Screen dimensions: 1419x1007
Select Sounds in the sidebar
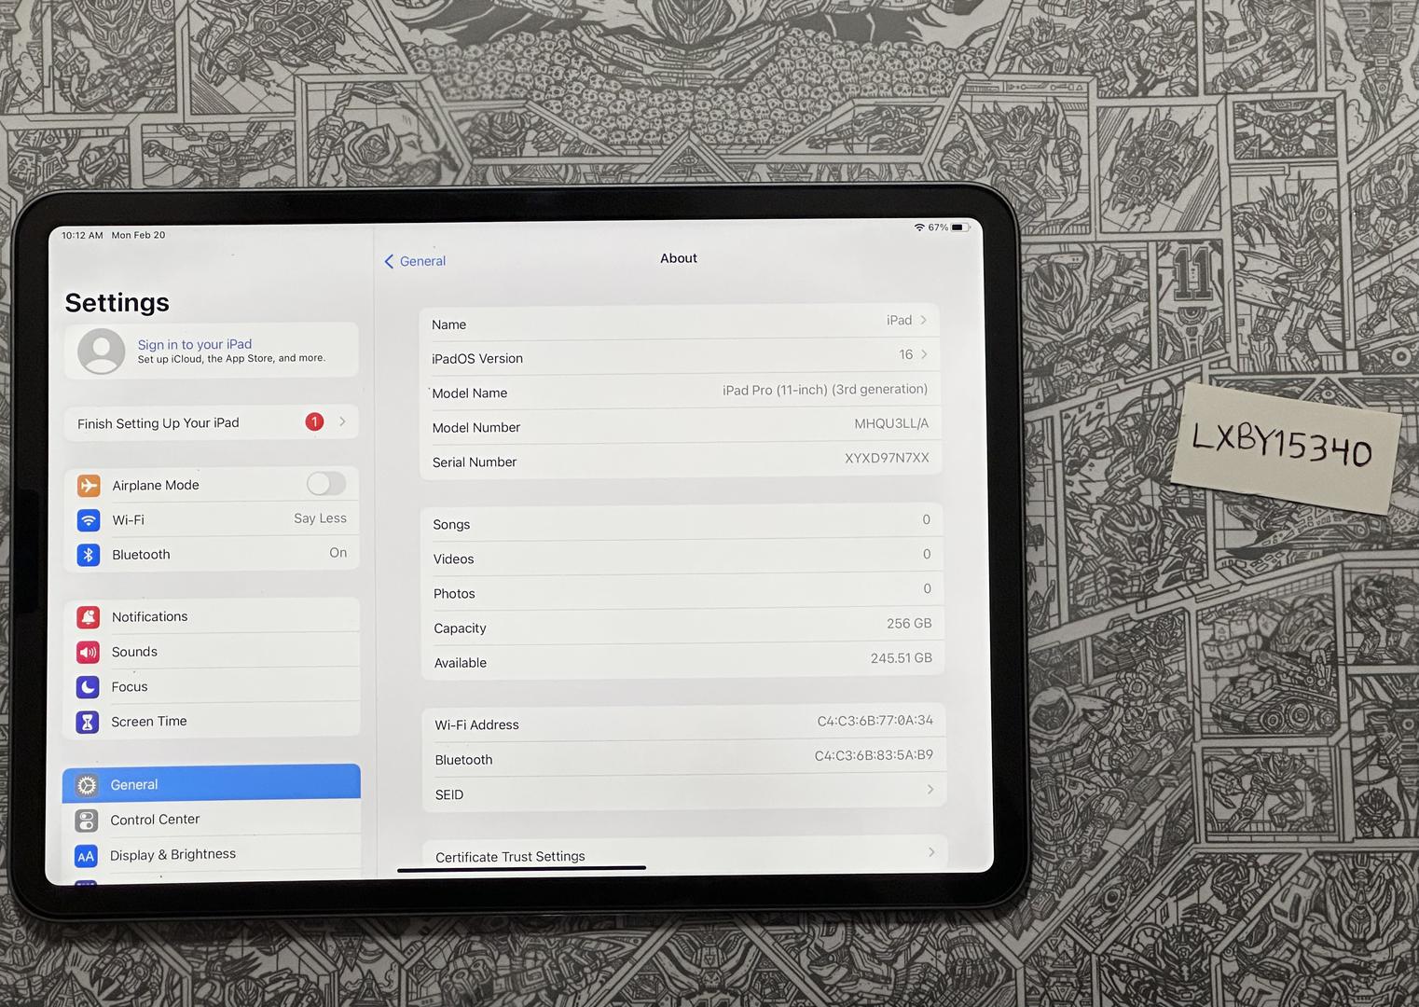[212, 651]
